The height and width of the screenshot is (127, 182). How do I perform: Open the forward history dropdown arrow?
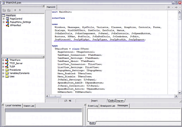(x=180, y=8)
